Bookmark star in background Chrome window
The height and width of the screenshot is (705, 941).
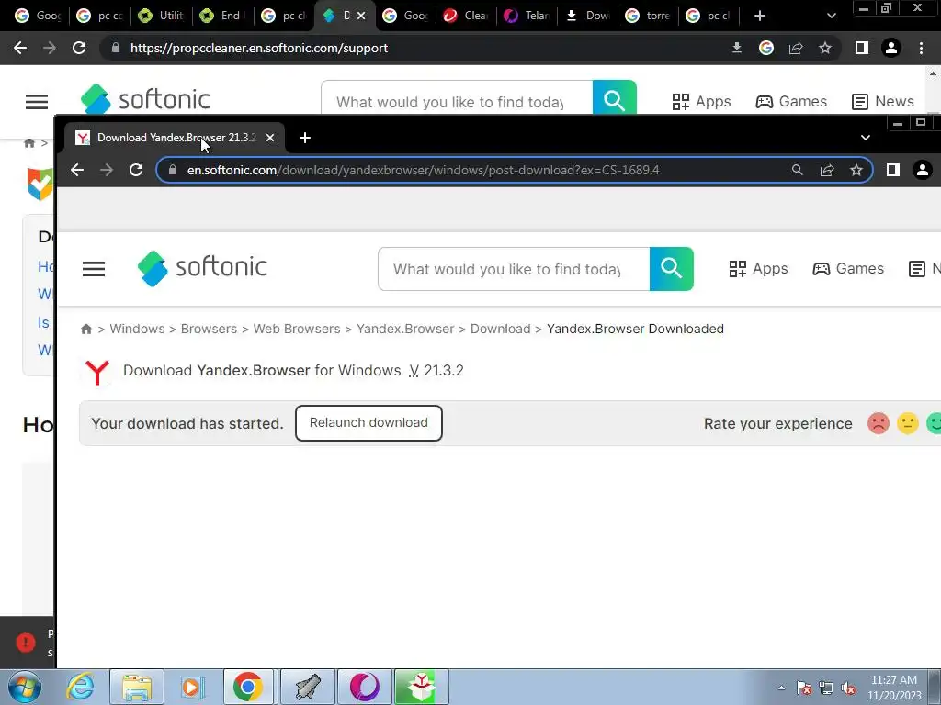click(x=825, y=48)
